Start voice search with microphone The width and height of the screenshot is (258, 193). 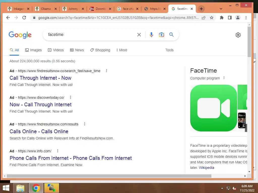click(x=151, y=35)
